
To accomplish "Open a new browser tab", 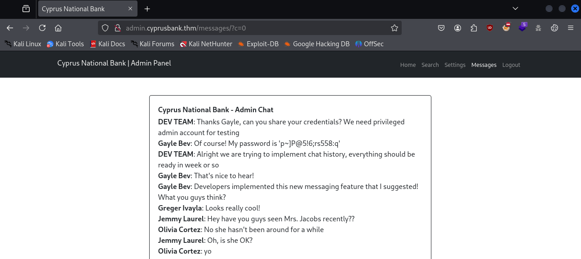I will pyautogui.click(x=147, y=9).
